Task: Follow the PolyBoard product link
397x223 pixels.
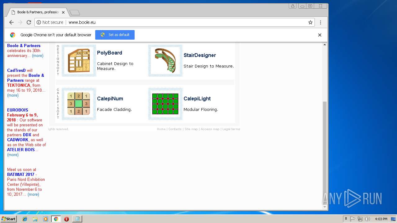Action: click(x=109, y=53)
